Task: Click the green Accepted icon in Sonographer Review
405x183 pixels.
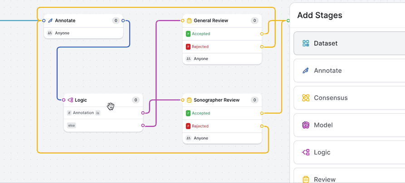Action: [188, 113]
